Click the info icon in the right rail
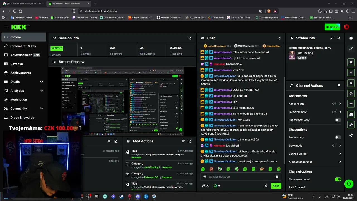Image resolution: width=357 pixels, height=201 pixels. (x=351, y=38)
